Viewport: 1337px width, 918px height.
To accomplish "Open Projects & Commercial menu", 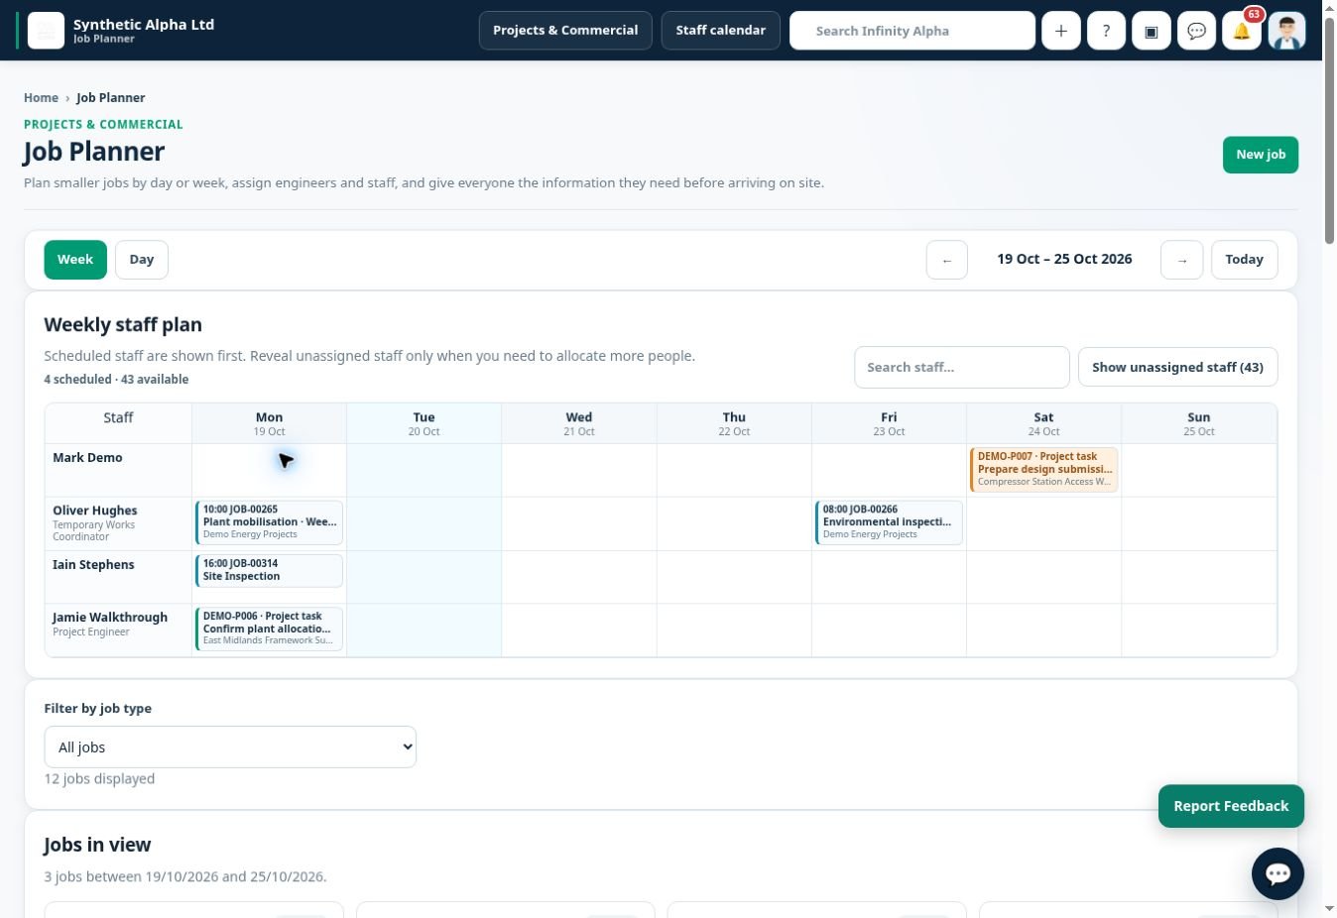I will point(565,31).
